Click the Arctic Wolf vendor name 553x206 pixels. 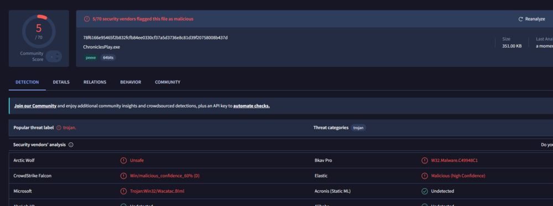click(24, 160)
